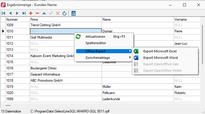
Task: Refresh data with the blue circular arrow
Action: (x=64, y=13)
